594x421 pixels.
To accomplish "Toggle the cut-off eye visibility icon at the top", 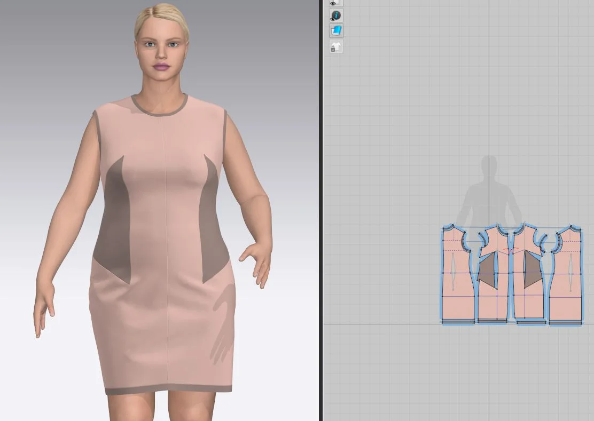I will (x=335, y=3).
